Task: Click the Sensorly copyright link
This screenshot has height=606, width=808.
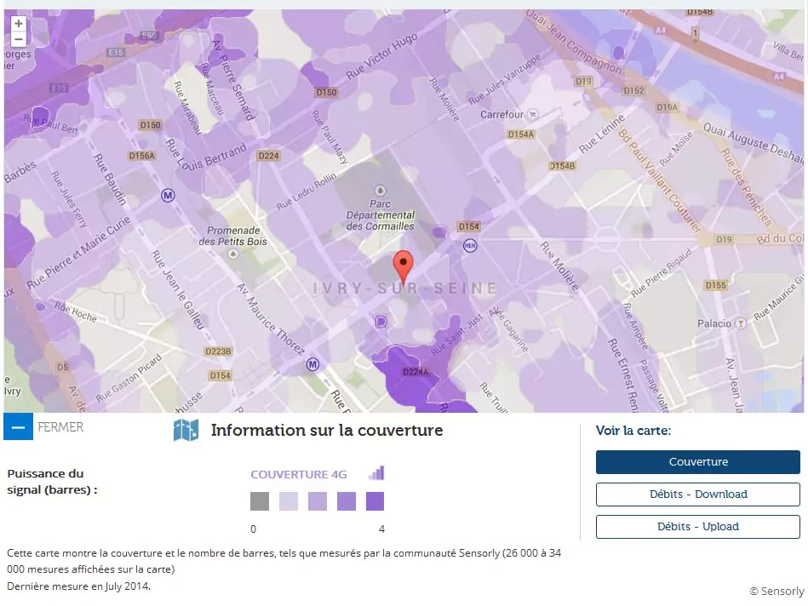Action: 776,591
